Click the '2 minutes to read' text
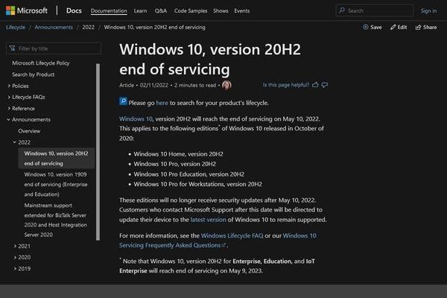The image size is (447, 298). 195,85
